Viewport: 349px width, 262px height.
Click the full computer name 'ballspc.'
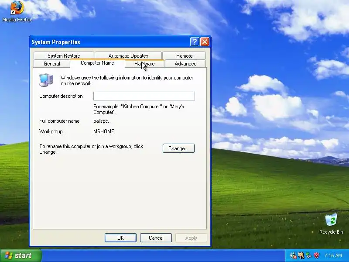click(x=101, y=121)
